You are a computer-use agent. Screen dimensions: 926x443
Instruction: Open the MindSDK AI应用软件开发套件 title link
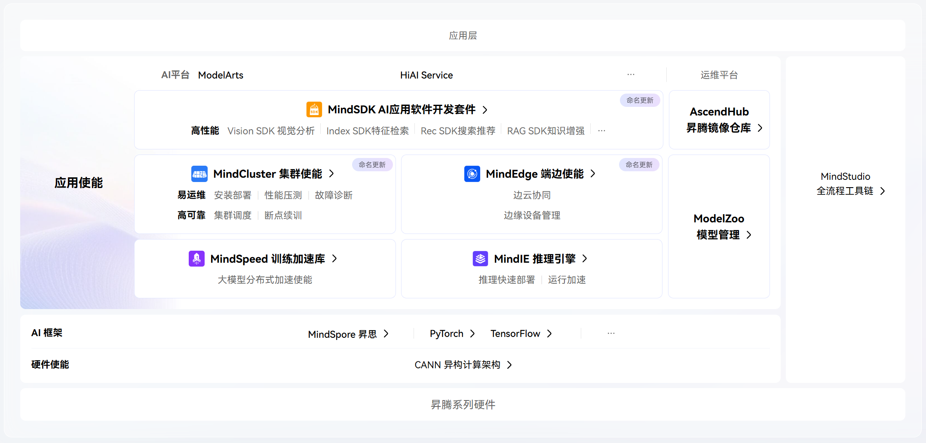tap(402, 110)
